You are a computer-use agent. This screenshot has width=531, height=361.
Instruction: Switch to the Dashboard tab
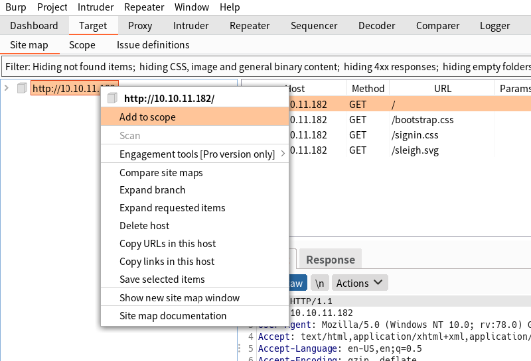(34, 26)
